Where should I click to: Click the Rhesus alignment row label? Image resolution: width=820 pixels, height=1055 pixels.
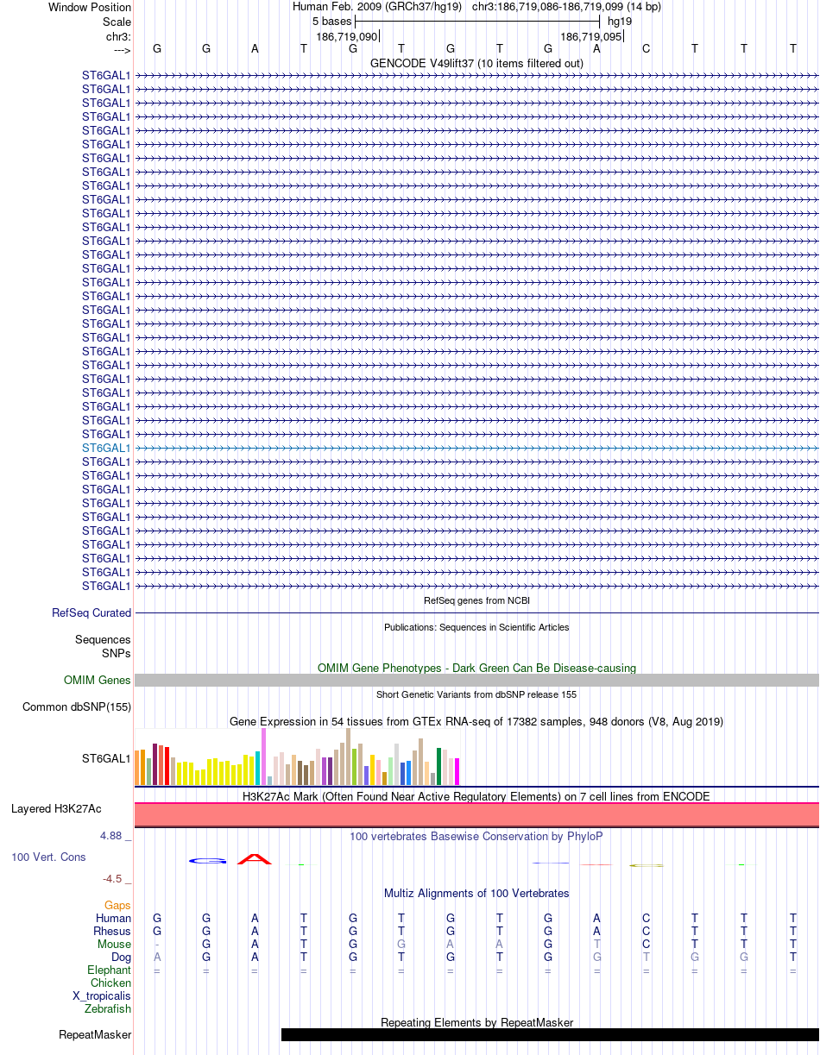pyautogui.click(x=112, y=932)
